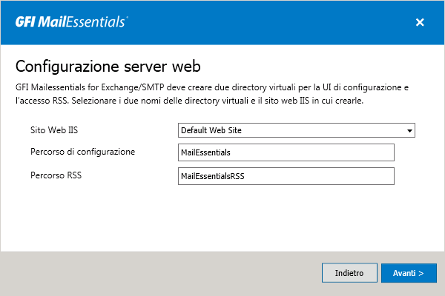Open the Sito Web IIS dropdown arrow
The height and width of the screenshot is (296, 445).
click(409, 130)
